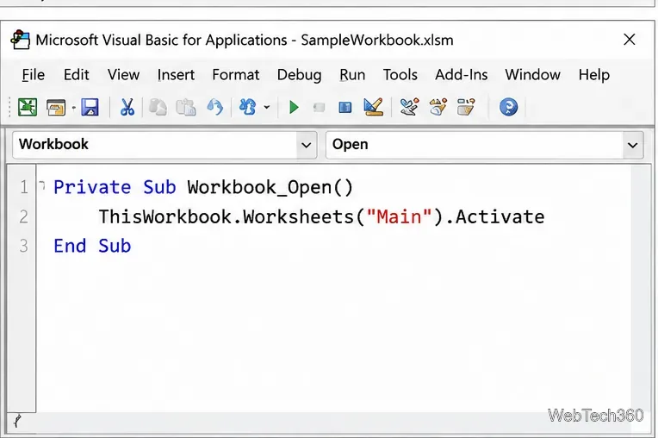658x438 pixels.
Task: Open the Help menu
Action: click(x=593, y=75)
